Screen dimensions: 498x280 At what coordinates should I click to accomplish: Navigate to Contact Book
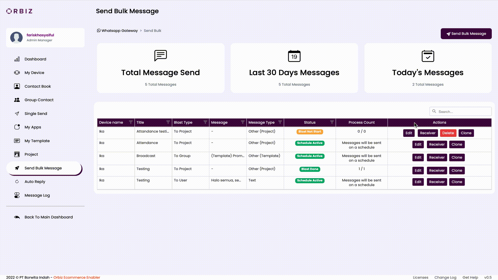click(38, 86)
